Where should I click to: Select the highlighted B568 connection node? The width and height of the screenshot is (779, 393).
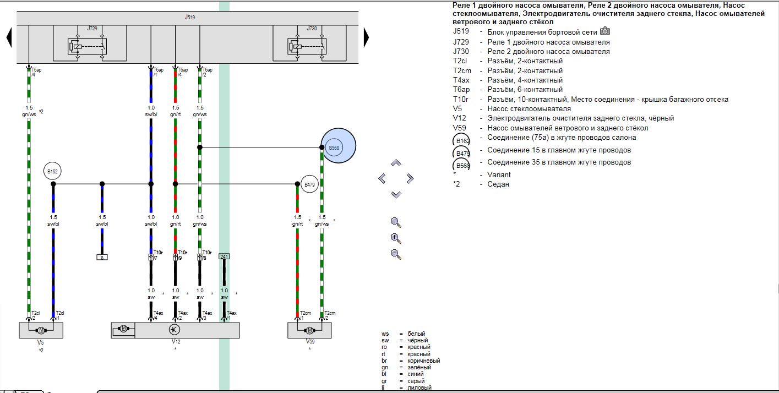(335, 148)
